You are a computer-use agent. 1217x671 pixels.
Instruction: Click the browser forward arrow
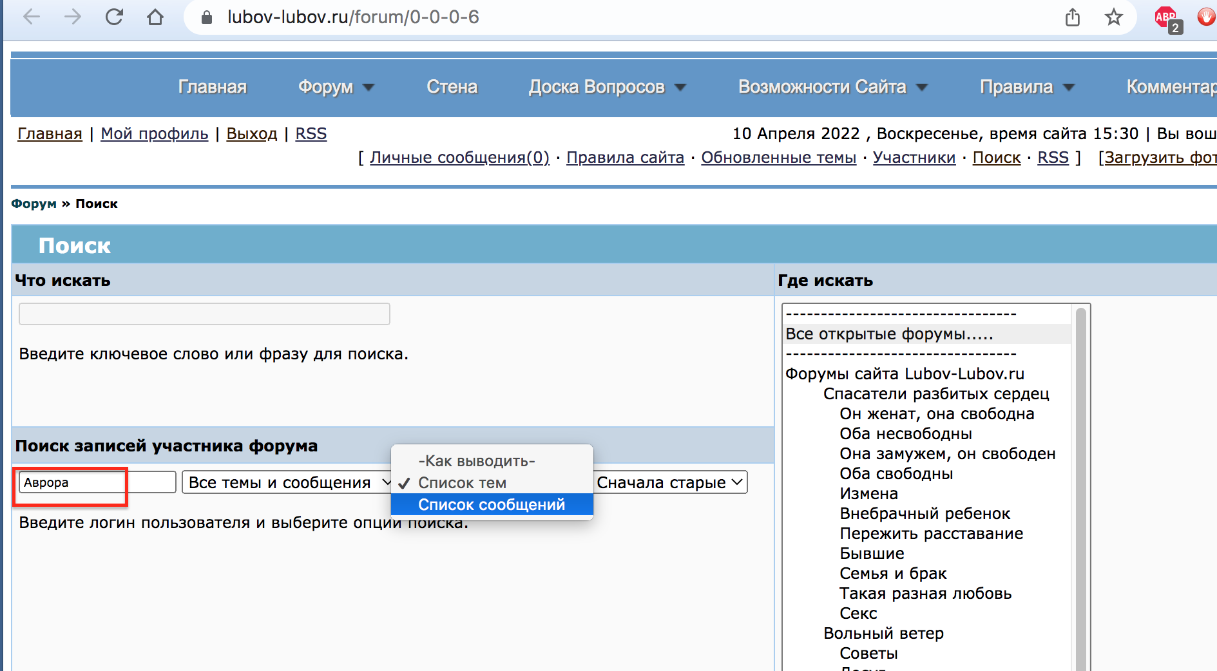73,17
